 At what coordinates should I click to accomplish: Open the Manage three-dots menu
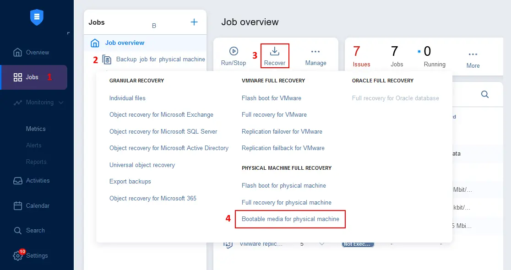(x=315, y=52)
